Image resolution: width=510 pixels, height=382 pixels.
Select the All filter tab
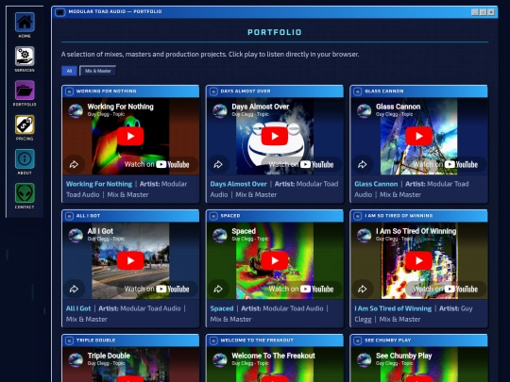tap(69, 71)
